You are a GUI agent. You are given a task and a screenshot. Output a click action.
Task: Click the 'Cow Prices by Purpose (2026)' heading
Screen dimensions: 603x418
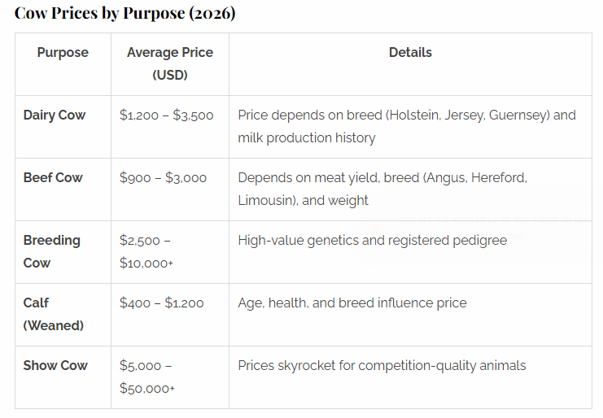coord(125,14)
